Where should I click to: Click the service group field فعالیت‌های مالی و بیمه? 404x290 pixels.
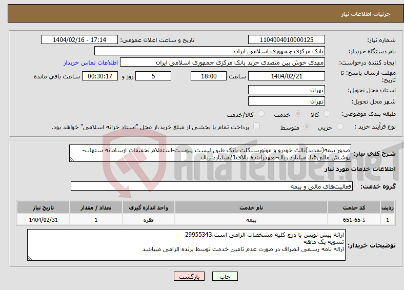click(x=212, y=186)
